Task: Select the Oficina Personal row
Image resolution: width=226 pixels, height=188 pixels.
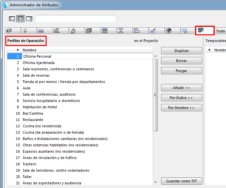Action: tap(80, 56)
